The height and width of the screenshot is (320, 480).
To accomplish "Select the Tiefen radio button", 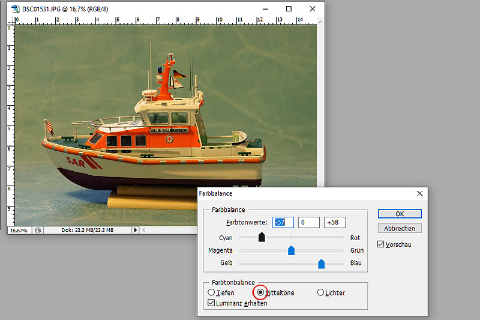I will (x=211, y=292).
